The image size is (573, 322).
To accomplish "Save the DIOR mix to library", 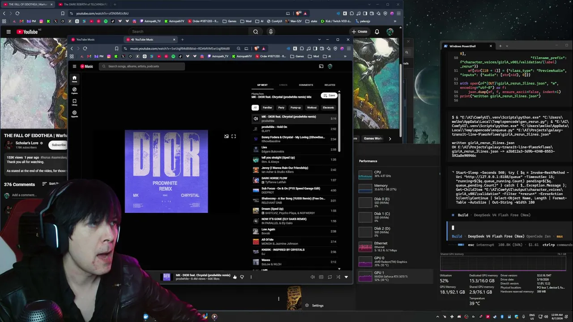I will pyautogui.click(x=329, y=95).
